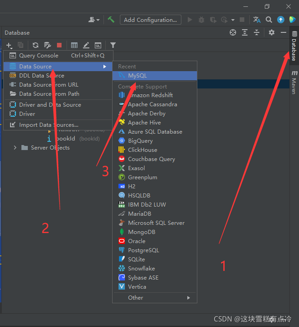Expand the Data Source submenu arrow

[x=104, y=67]
